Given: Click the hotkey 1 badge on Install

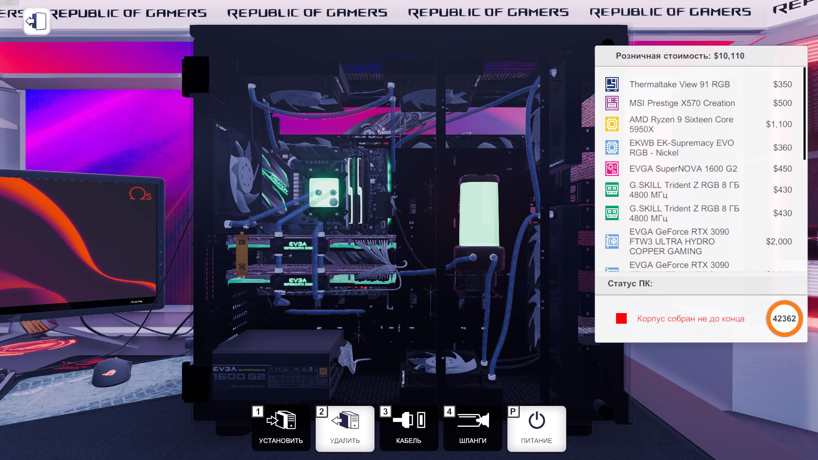Looking at the screenshot, I should 257,411.
